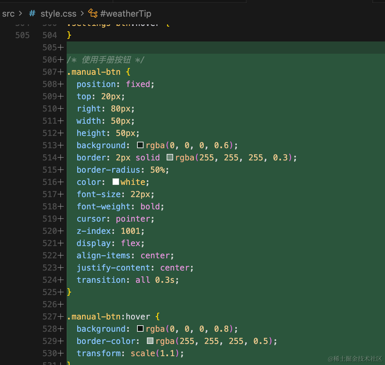385x365 pixels.
Task: Open border color swatch on line 514
Action: coord(170,157)
